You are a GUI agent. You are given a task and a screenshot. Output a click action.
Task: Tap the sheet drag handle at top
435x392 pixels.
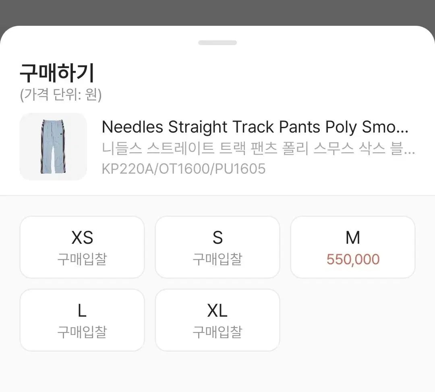point(217,43)
